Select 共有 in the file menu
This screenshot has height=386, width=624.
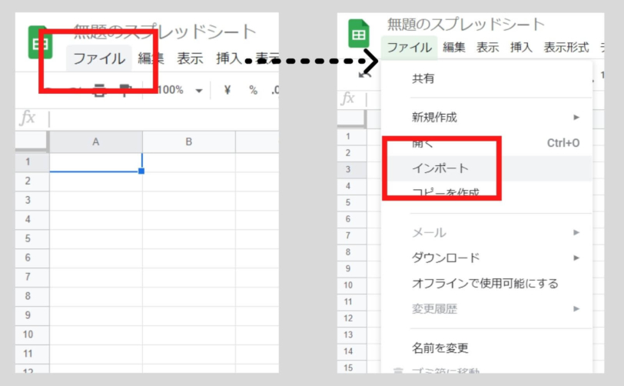pyautogui.click(x=423, y=78)
